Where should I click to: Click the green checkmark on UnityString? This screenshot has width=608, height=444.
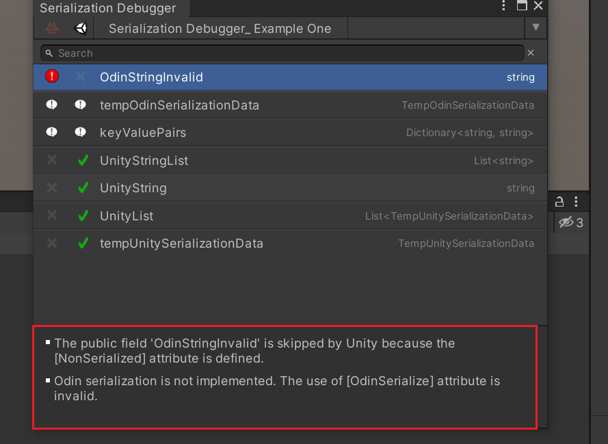pos(83,187)
